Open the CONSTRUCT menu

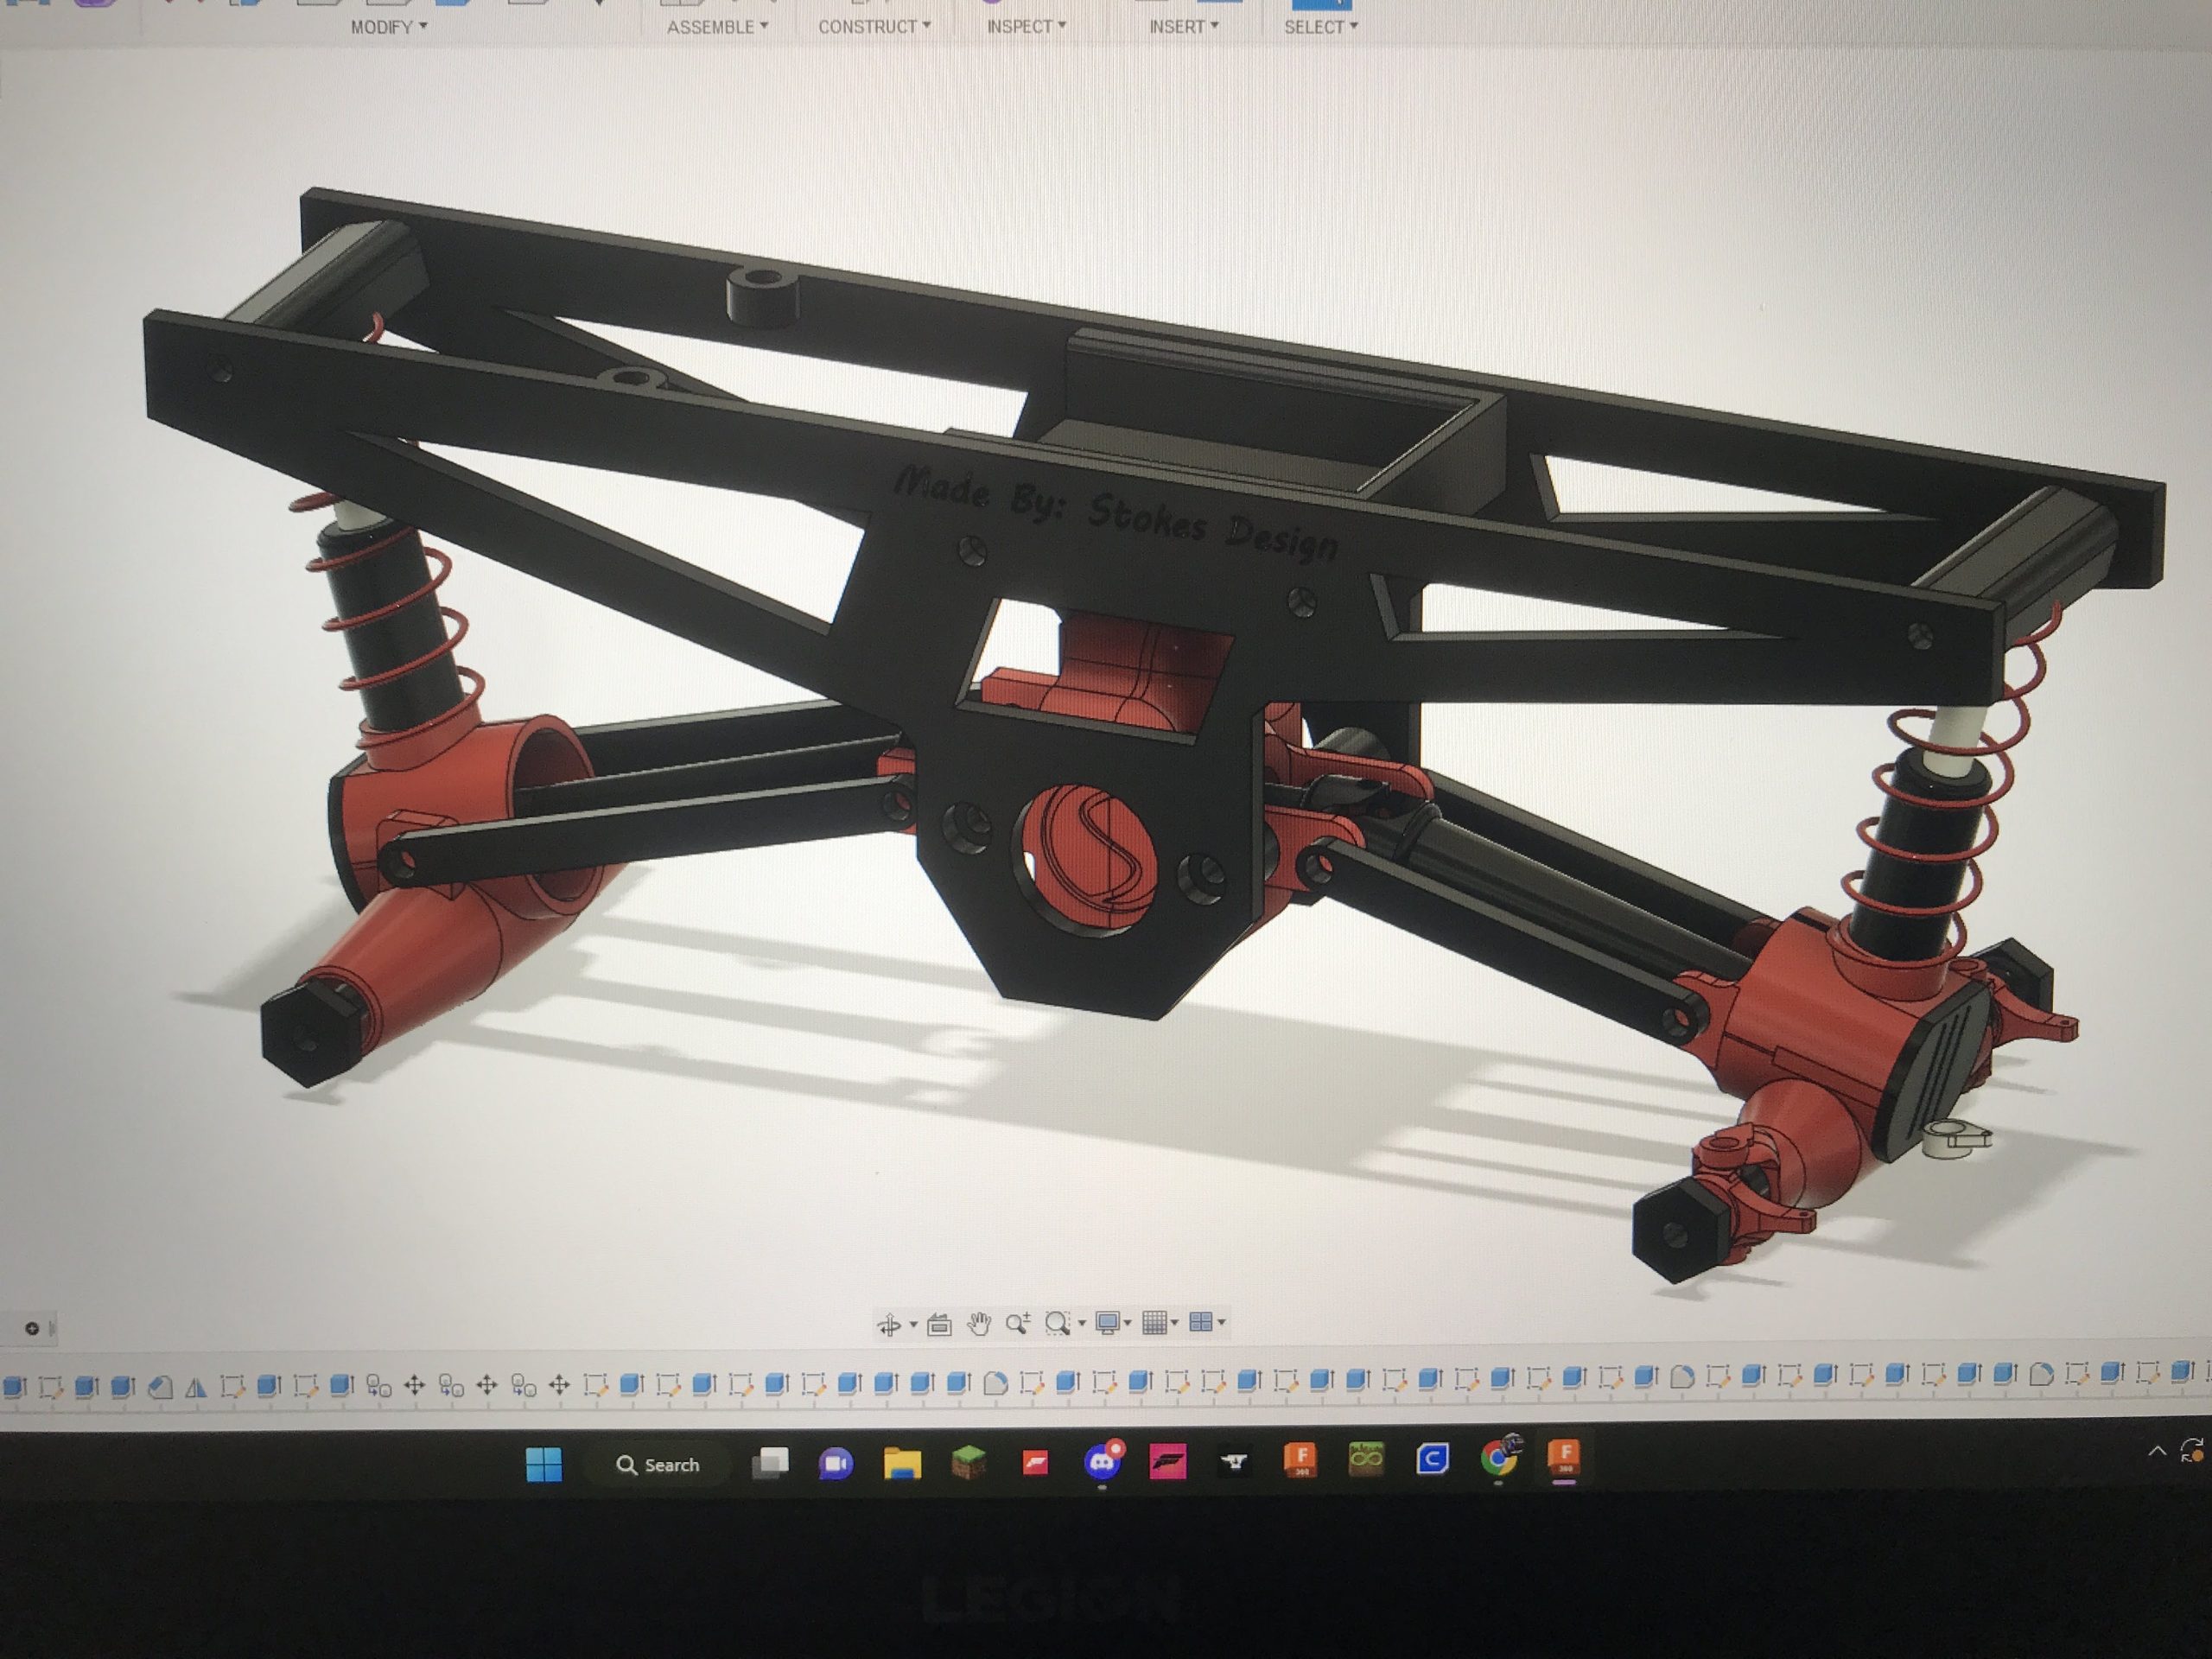pos(874,27)
